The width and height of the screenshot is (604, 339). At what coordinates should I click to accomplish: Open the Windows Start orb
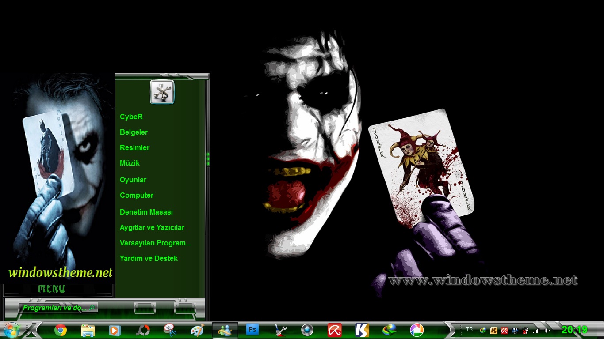coord(11,330)
